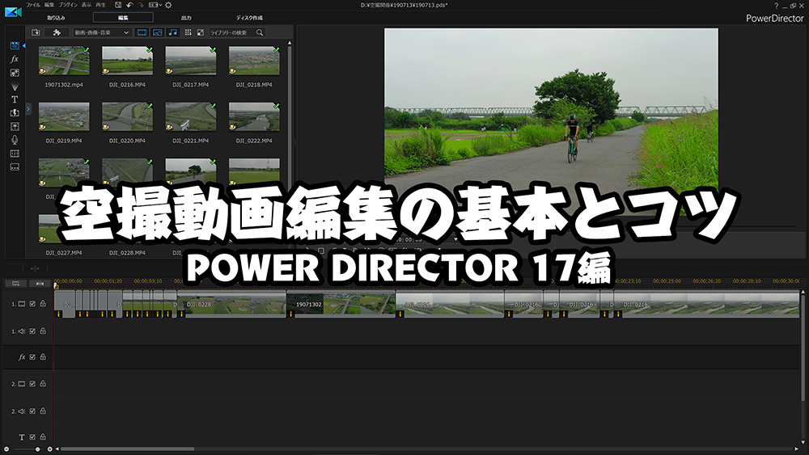This screenshot has height=455, width=809.
Task: Toggle the audio track 2 enable checkbox
Action: pyautogui.click(x=32, y=411)
